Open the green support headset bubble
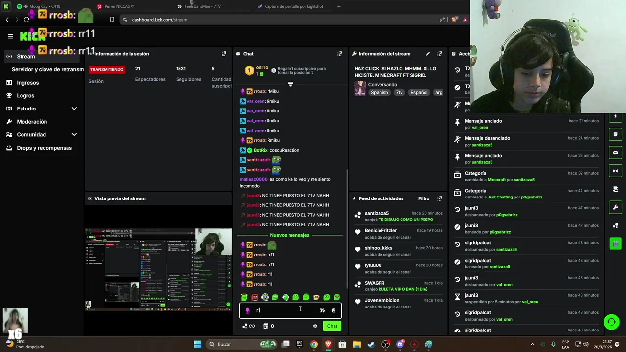The image size is (626, 352). pyautogui.click(x=611, y=322)
